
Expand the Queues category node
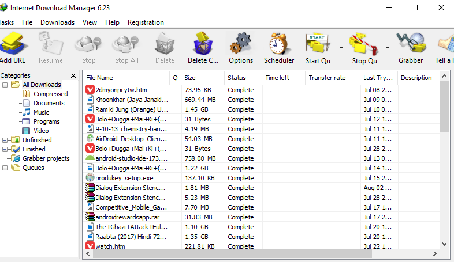point(5,168)
